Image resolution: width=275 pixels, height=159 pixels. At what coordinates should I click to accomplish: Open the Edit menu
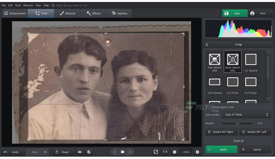tap(10, 6)
